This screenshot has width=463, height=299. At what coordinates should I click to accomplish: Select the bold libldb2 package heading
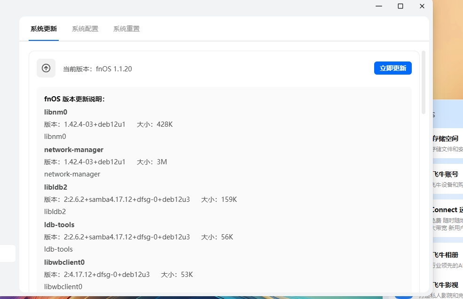pos(56,187)
